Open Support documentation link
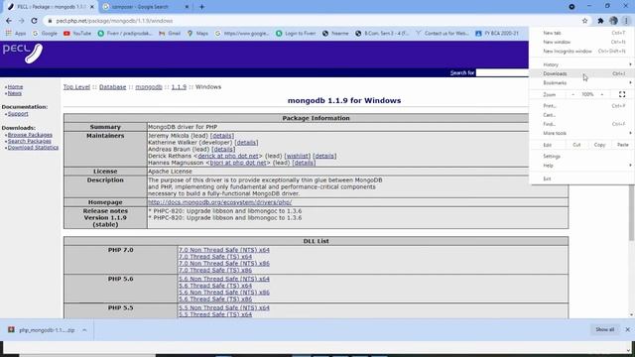This screenshot has width=635, height=357. click(18, 114)
